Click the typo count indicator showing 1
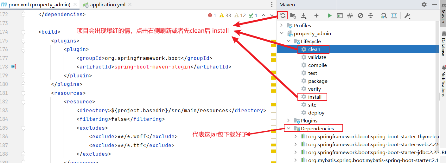This screenshot has height=163, width=446. point(253,15)
